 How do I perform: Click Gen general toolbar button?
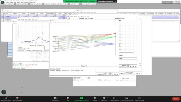(x=36, y=4)
